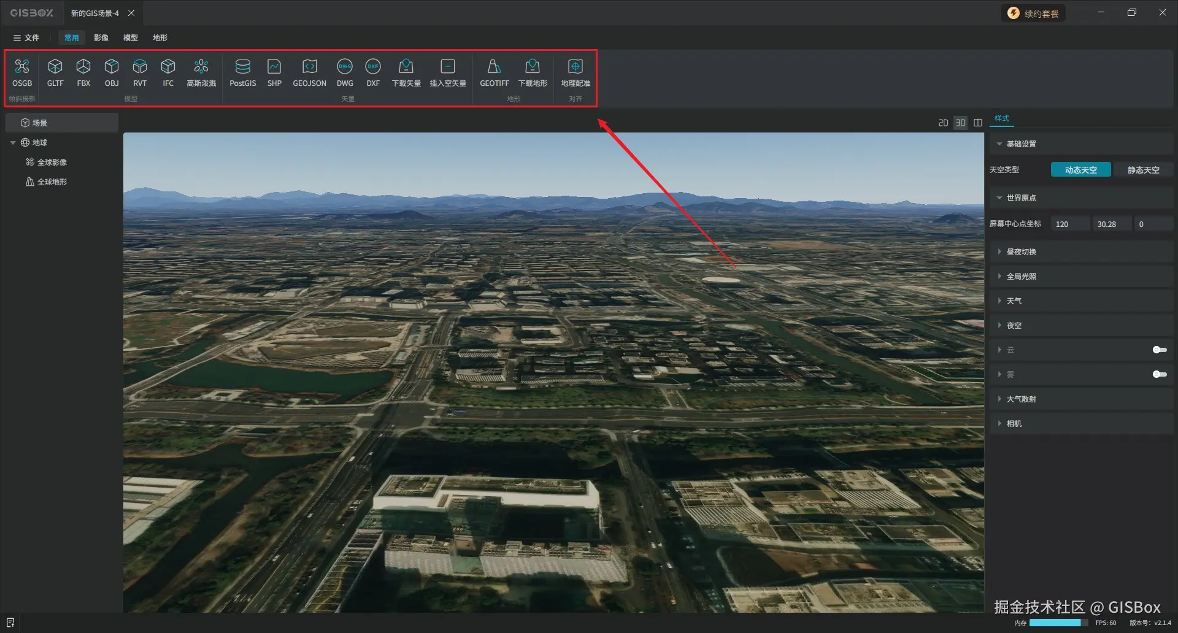
Task: Switch to 3D view mode
Action: coord(961,123)
